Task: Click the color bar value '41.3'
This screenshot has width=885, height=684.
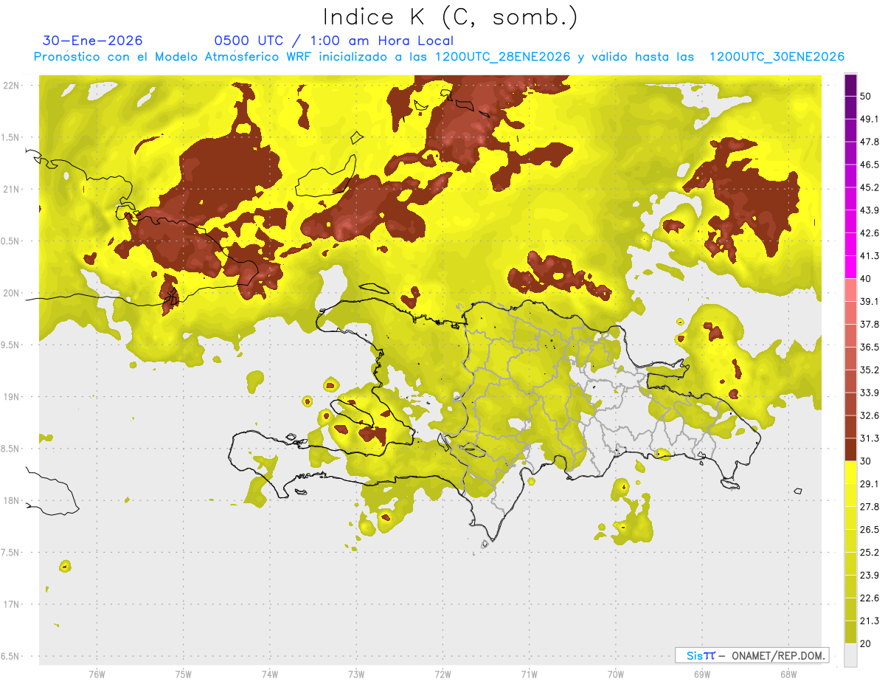Action: (869, 256)
